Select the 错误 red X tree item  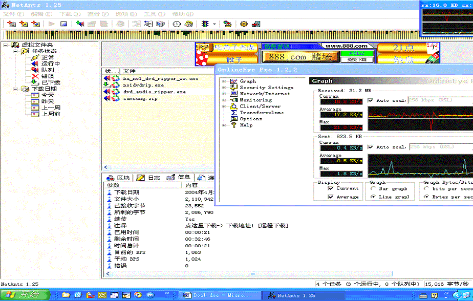(x=48, y=76)
